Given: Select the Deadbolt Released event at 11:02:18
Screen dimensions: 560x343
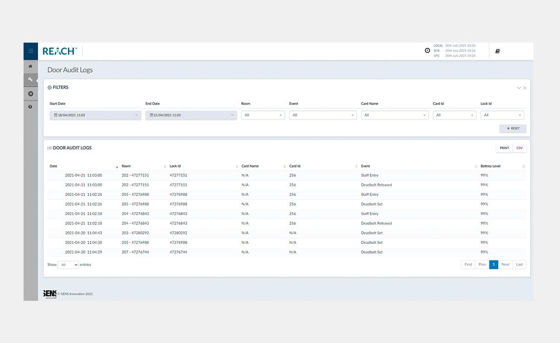Looking at the screenshot, I should 377,224.
